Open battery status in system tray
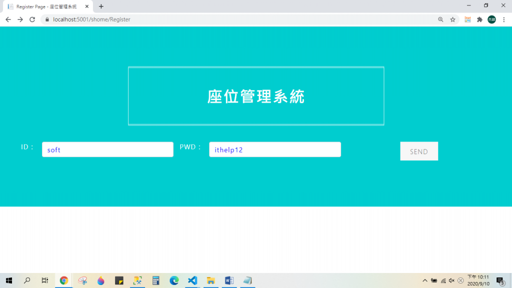The image size is (512, 288). coord(434,280)
